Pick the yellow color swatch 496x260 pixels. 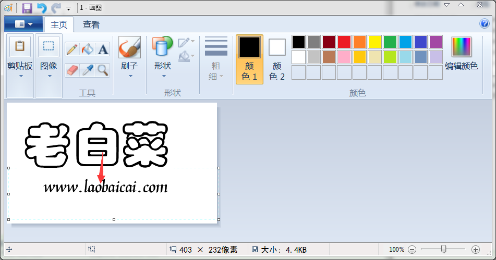[375, 42]
